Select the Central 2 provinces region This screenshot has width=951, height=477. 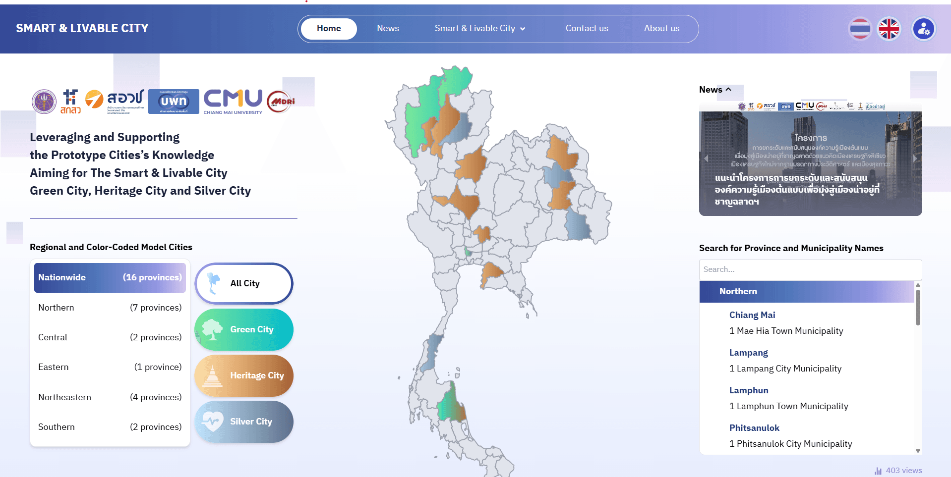coord(110,337)
